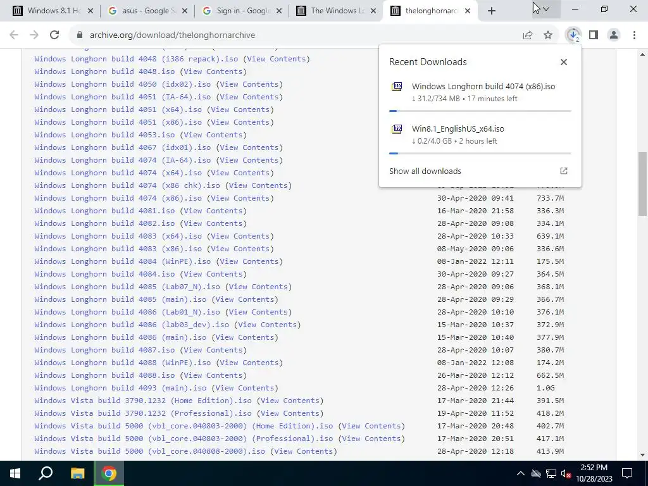The height and width of the screenshot is (486, 648).
Task: Click file size 1.0G
Action: pos(545,388)
